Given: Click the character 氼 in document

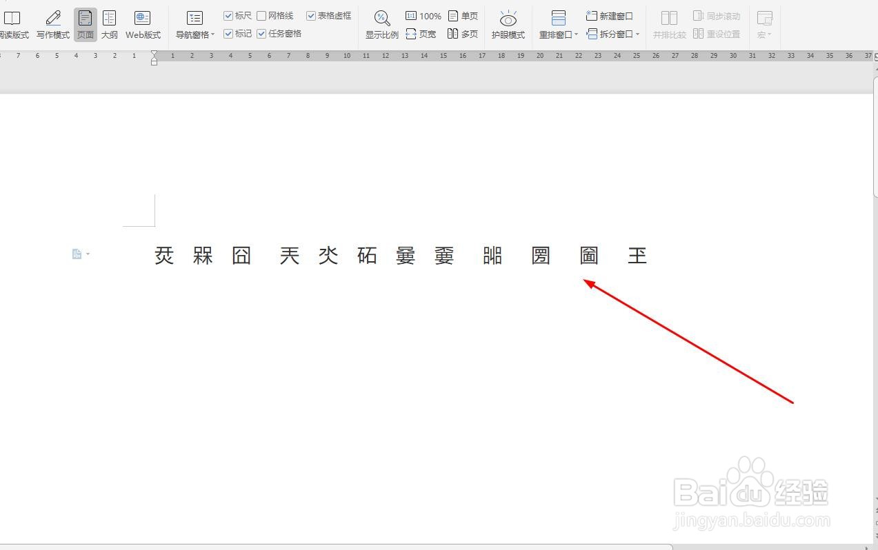Looking at the screenshot, I should [x=328, y=256].
